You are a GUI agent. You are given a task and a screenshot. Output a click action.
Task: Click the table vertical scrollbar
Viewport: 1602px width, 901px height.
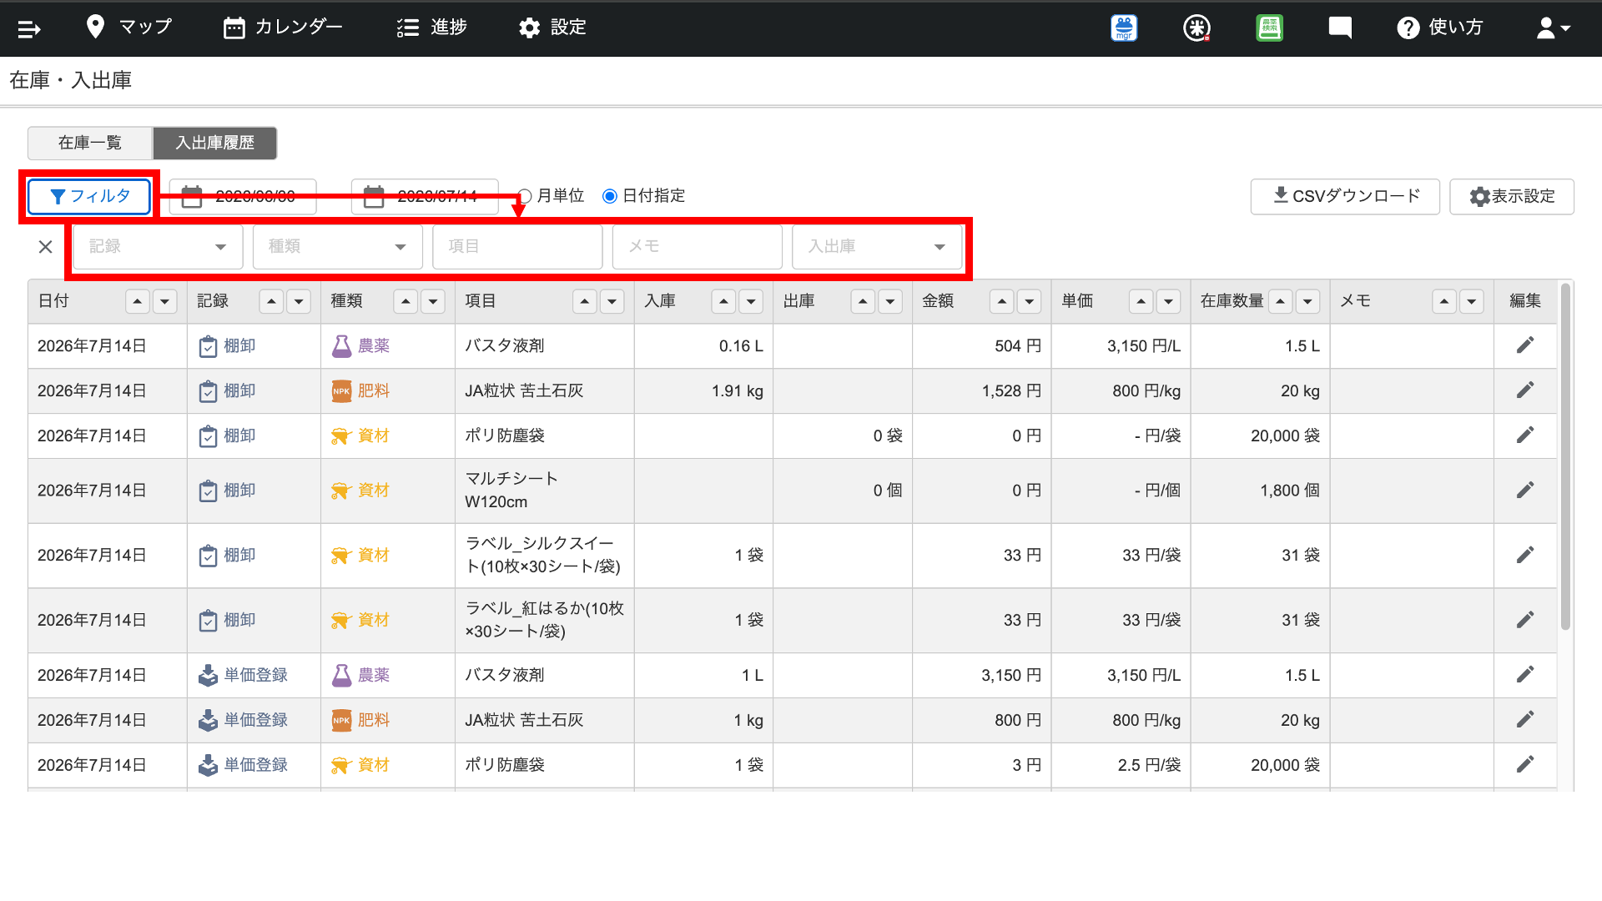1565,457
